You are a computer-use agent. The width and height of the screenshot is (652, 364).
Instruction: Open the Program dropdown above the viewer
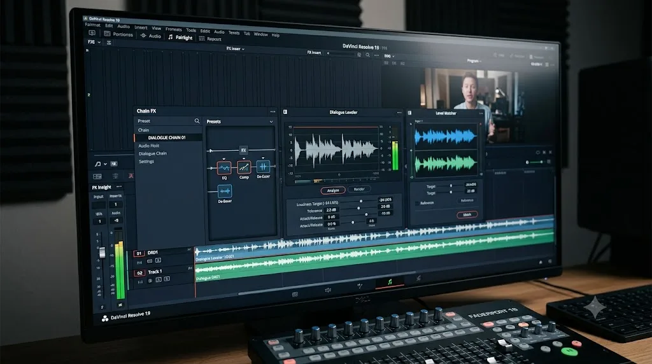[474, 60]
